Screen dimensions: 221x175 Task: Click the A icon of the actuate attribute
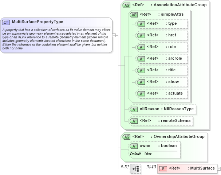click(141, 94)
